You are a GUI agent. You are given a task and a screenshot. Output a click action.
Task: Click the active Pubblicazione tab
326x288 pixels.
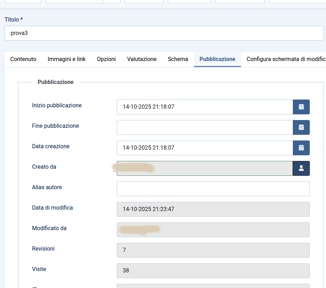click(217, 59)
